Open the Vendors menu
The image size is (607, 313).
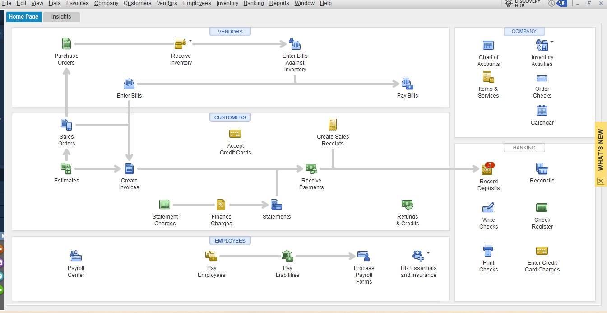167,3
